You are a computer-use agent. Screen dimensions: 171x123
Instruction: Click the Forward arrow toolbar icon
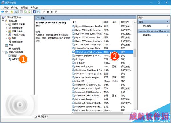(x=7, y=12)
